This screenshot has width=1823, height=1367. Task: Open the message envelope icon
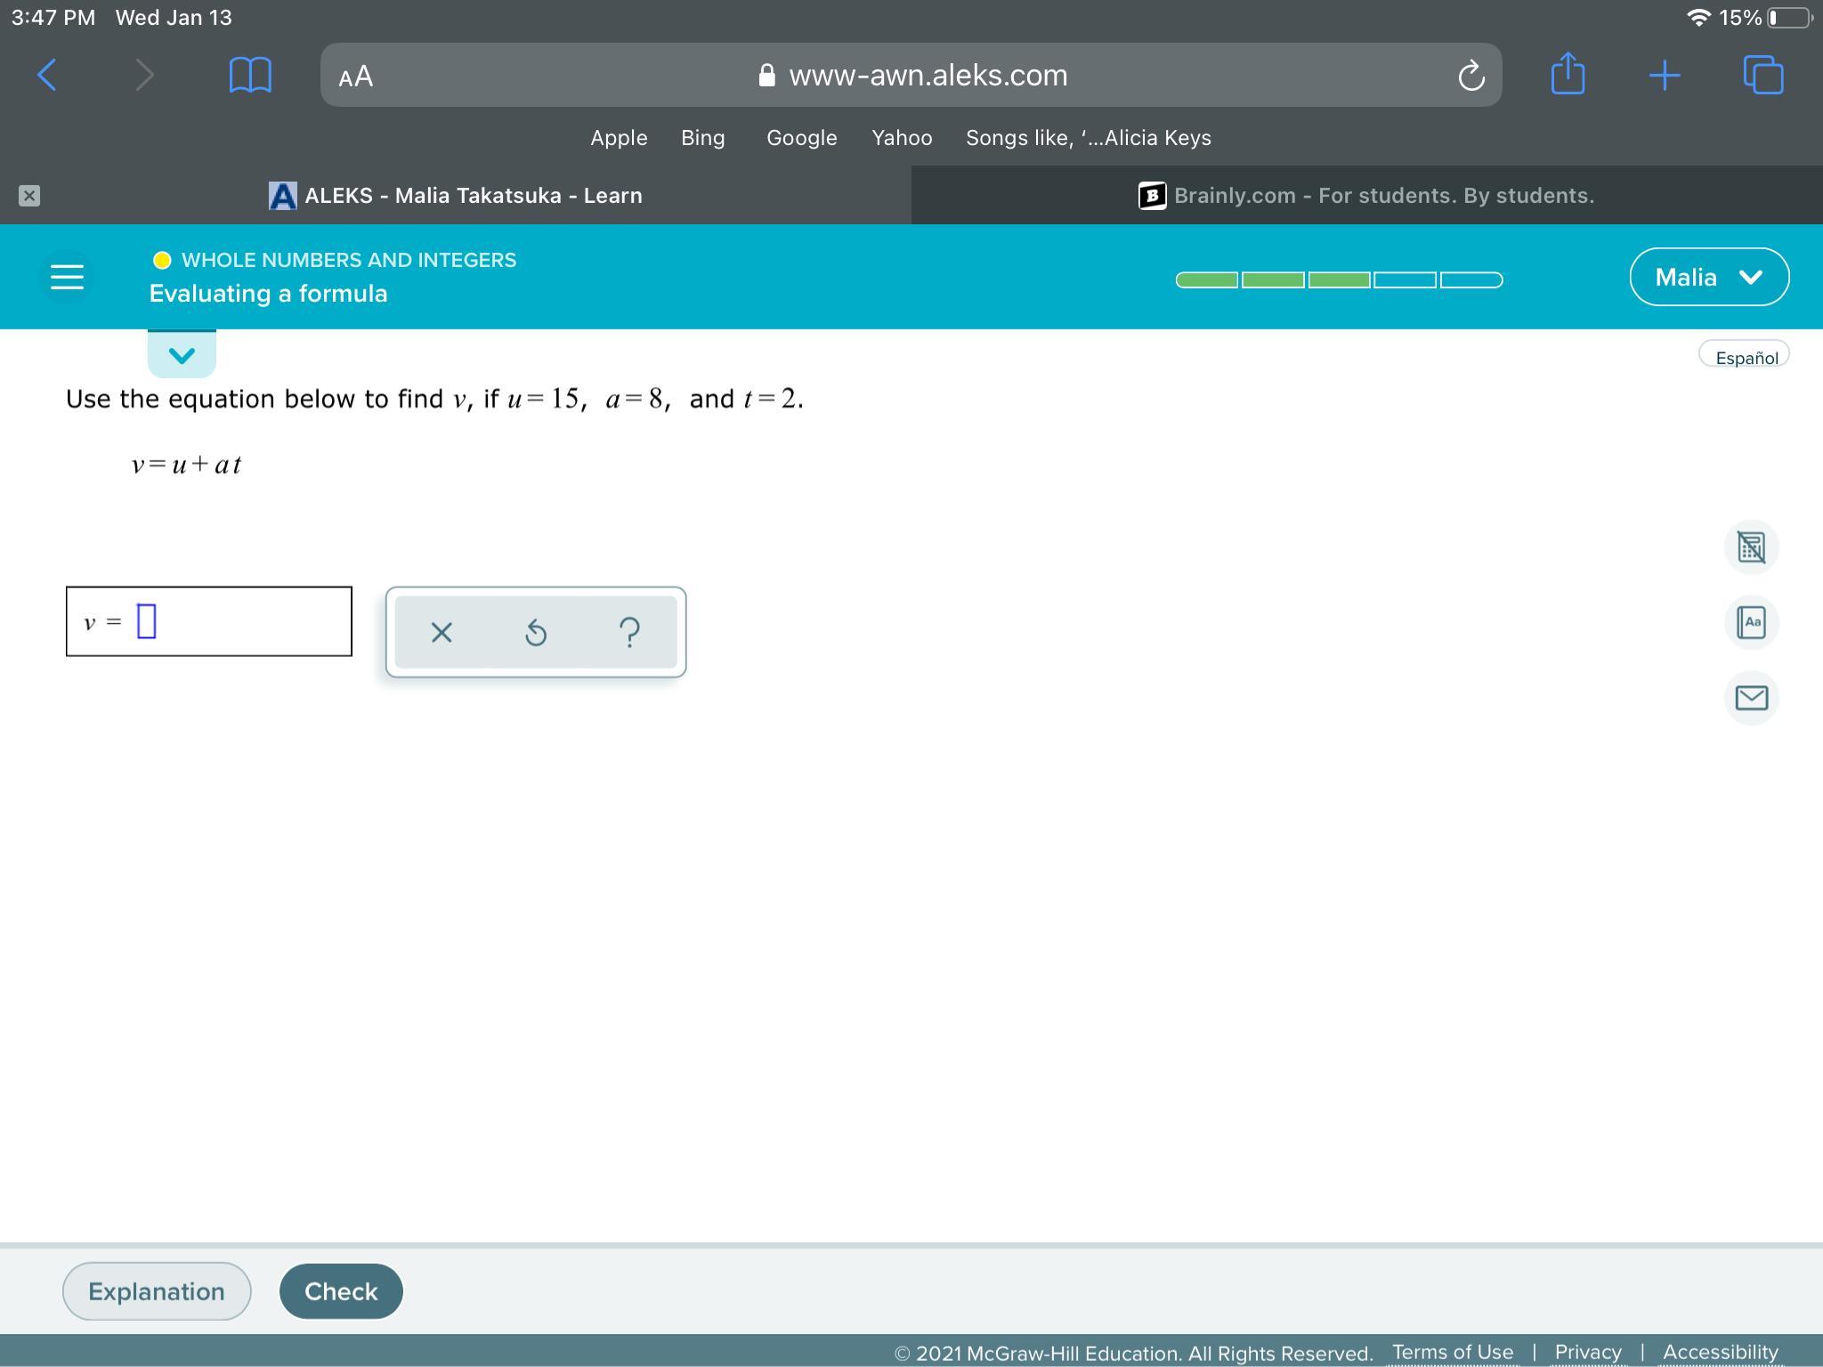click(x=1751, y=698)
